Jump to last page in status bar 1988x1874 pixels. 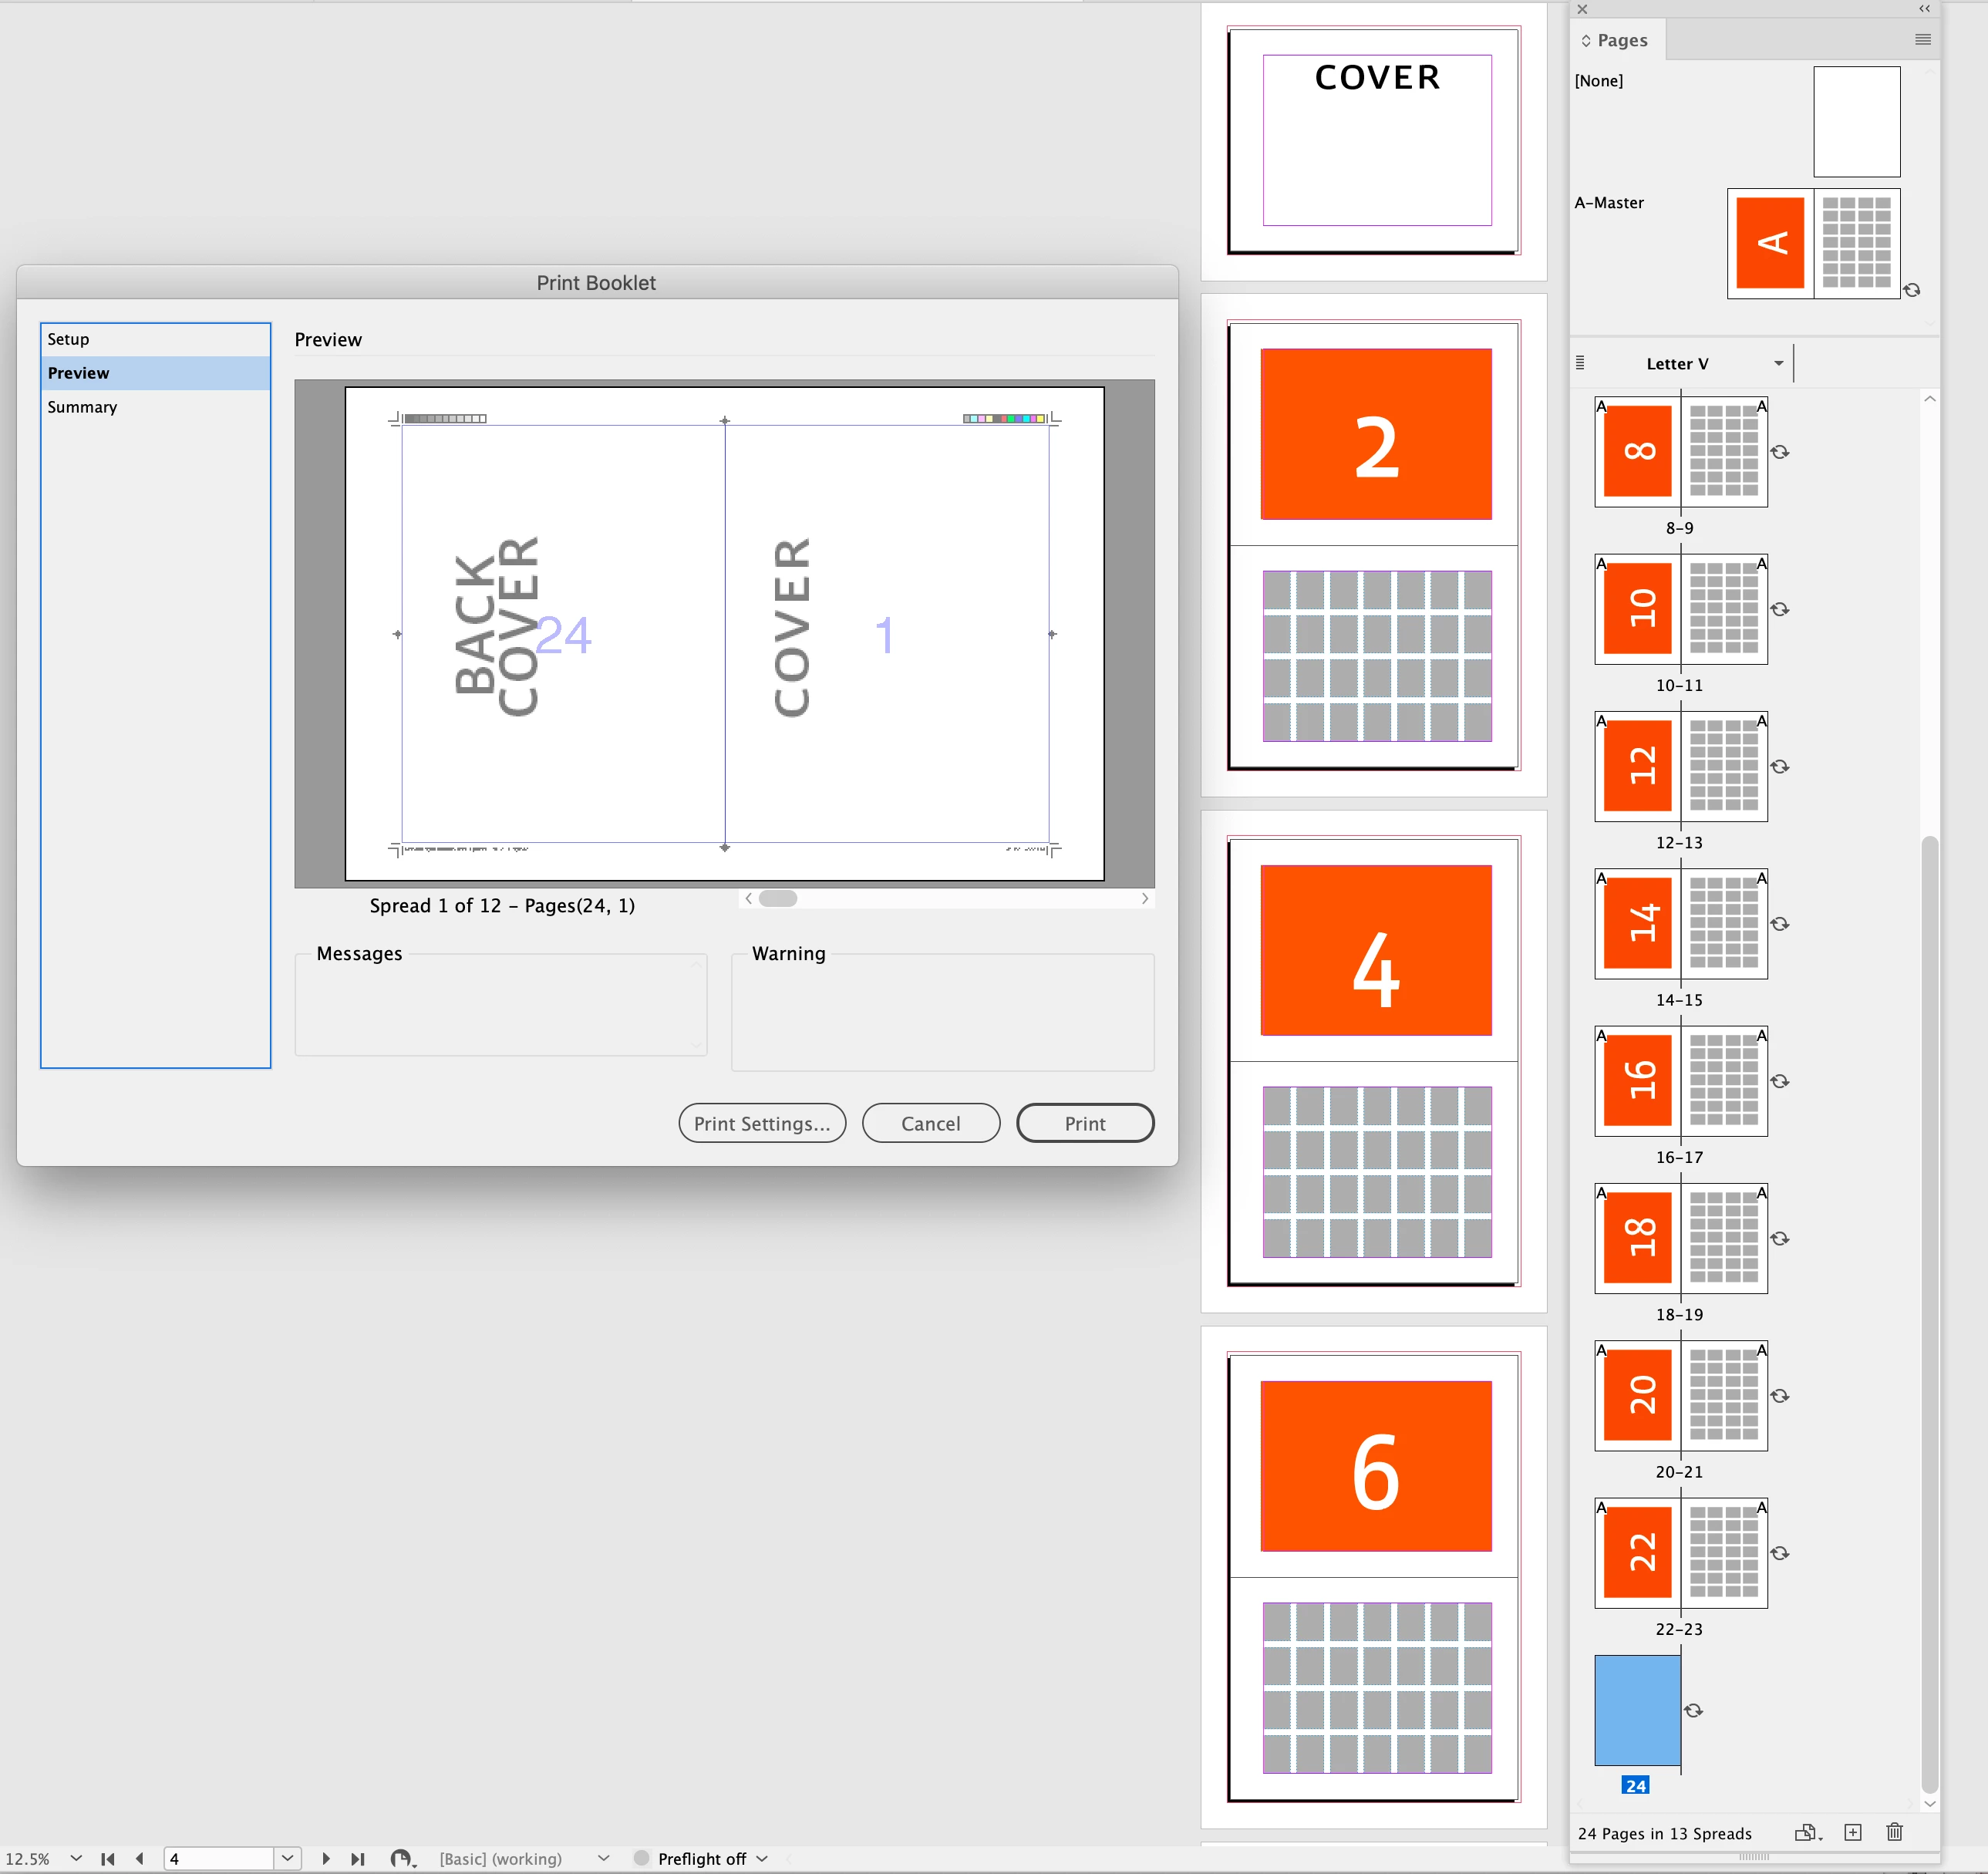358,1859
